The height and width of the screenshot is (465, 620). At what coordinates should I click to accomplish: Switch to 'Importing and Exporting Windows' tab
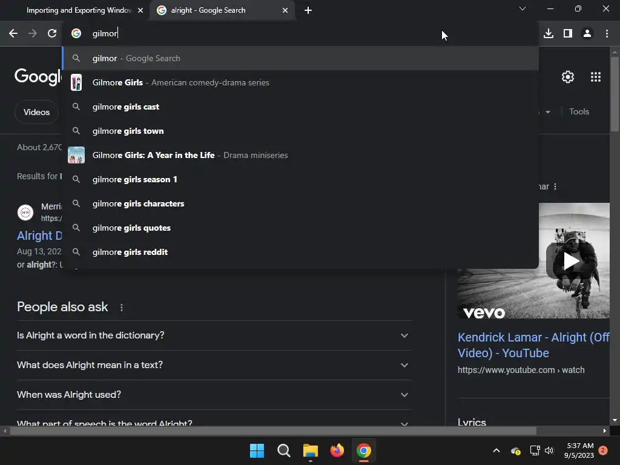click(x=79, y=10)
